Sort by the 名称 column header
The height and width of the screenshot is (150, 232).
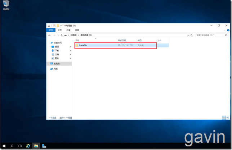[77, 40]
